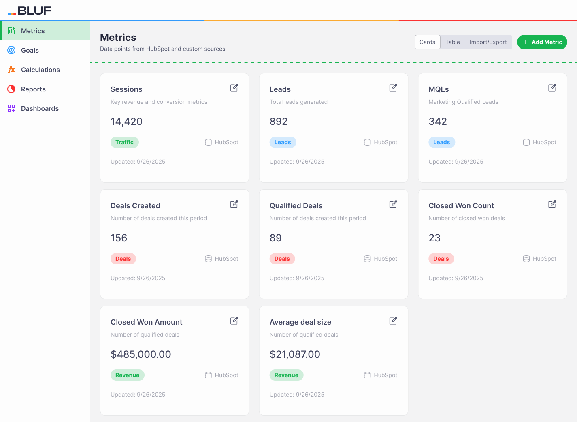
Task: Click the Deals tag on Qualified Deals card
Action: click(x=282, y=259)
